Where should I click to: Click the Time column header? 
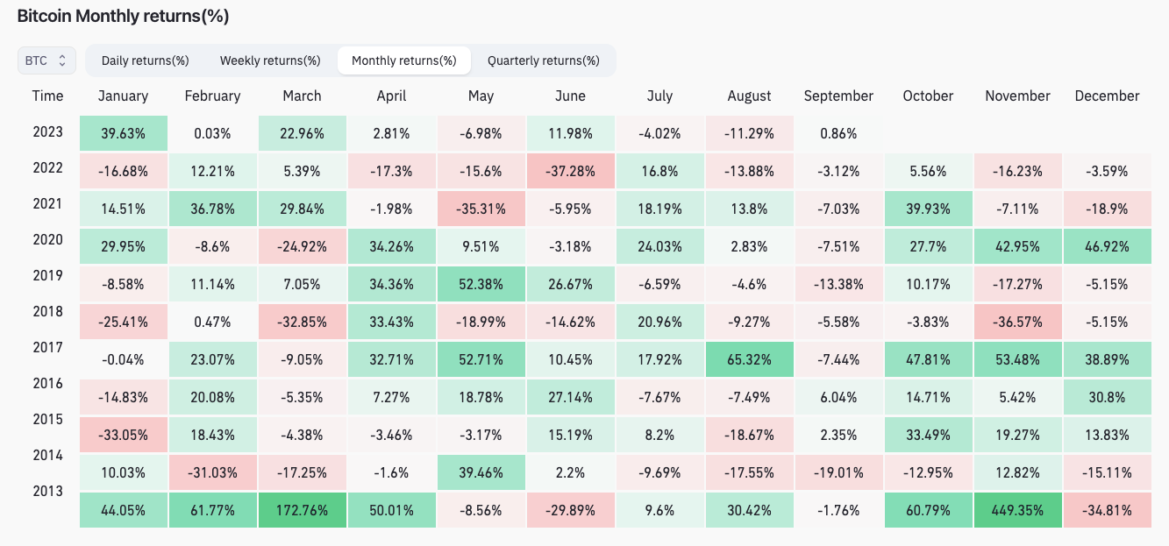(x=47, y=96)
